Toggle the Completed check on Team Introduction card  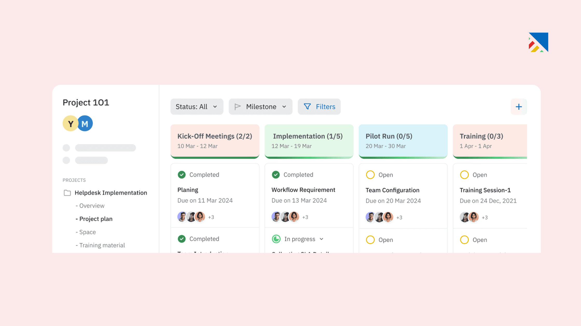click(182, 239)
